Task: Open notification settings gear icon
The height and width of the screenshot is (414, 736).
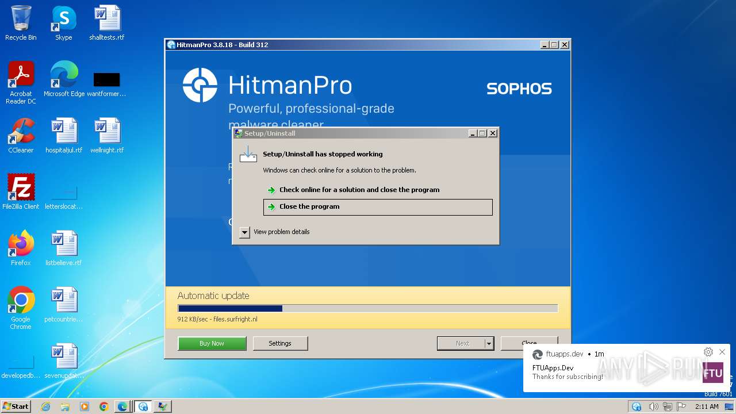Action: (x=708, y=352)
